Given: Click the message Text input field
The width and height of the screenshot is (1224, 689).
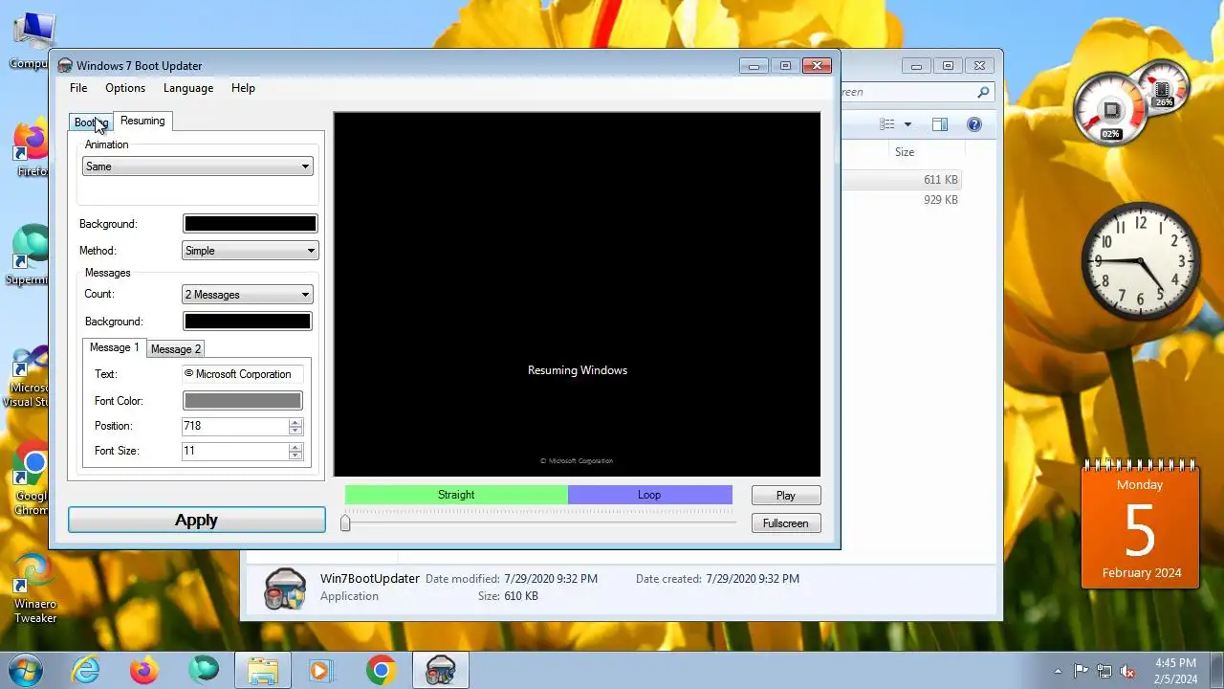Looking at the screenshot, I should coord(243,374).
